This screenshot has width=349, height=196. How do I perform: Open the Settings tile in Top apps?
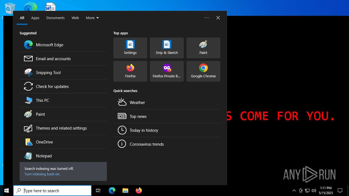coord(130,48)
